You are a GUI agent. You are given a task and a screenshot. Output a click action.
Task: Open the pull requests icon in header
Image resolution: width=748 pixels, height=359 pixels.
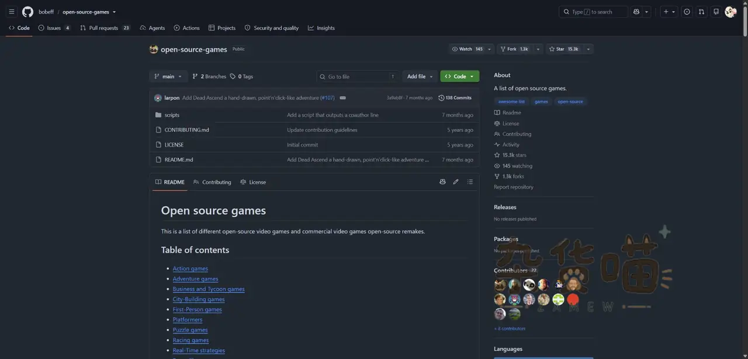701,12
